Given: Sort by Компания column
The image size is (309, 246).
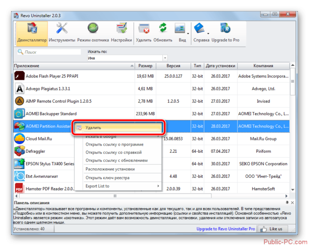Looking at the screenshot, I should click(263, 66).
